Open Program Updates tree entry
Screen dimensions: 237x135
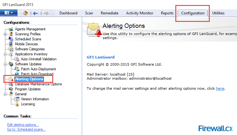28,89
